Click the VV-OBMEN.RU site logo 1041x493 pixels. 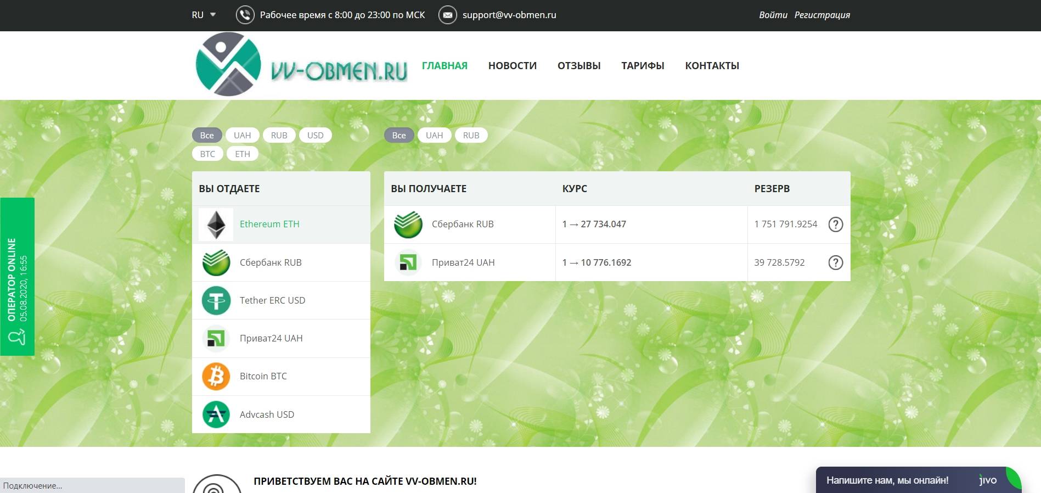(x=301, y=64)
